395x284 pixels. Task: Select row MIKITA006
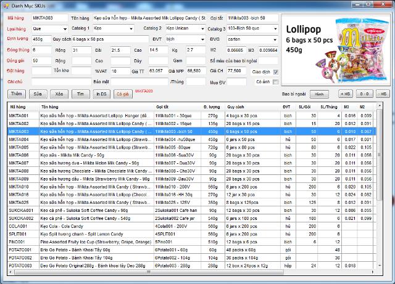tap(192, 155)
